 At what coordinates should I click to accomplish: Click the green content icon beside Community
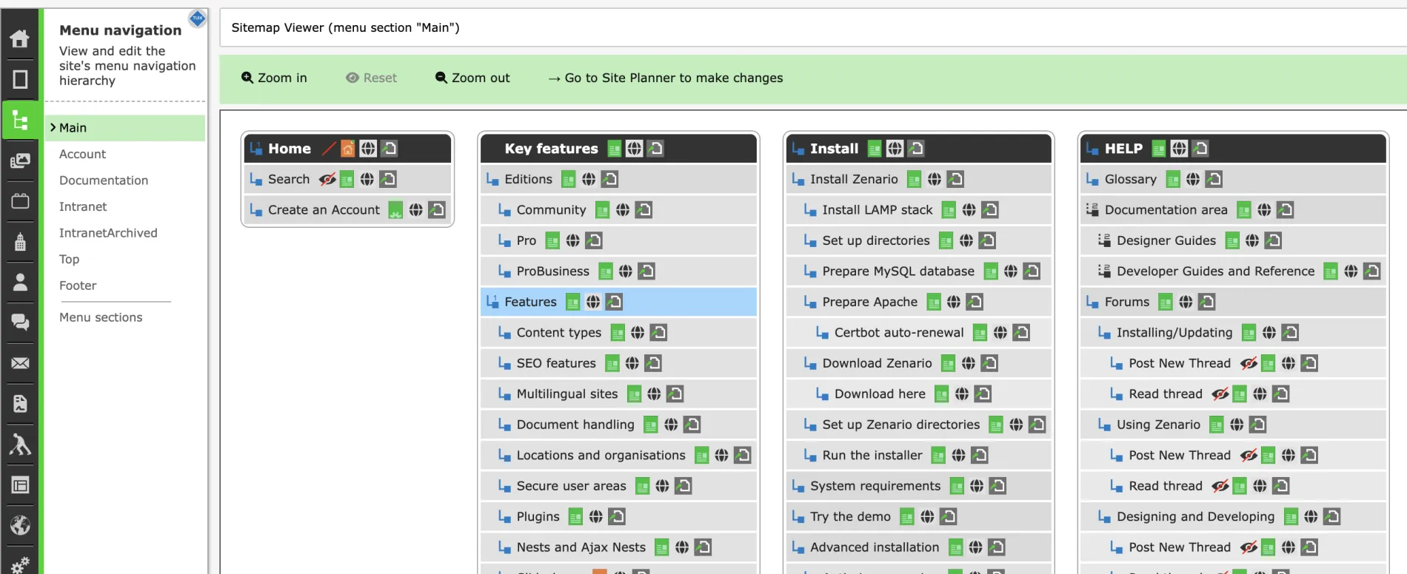603,210
